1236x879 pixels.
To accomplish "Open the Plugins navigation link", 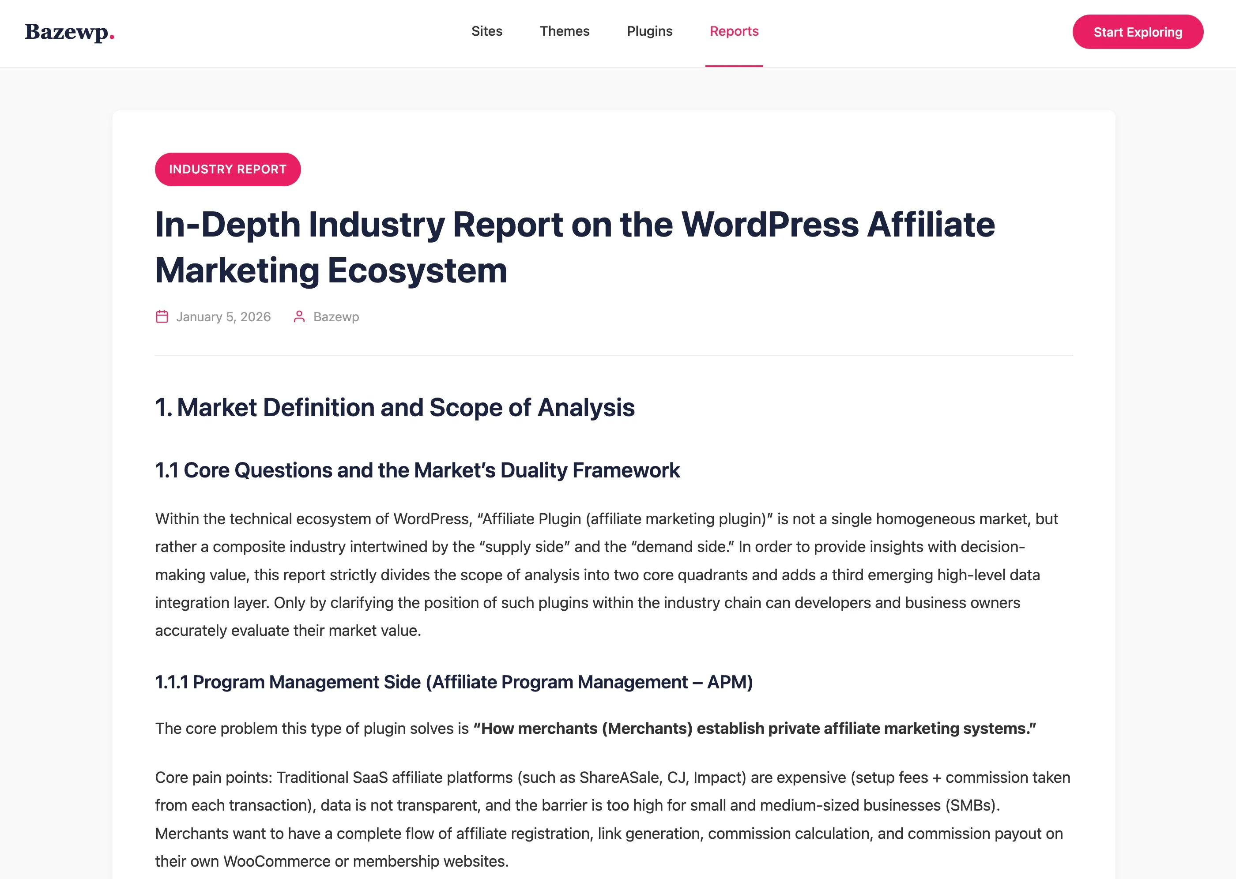I will point(649,31).
